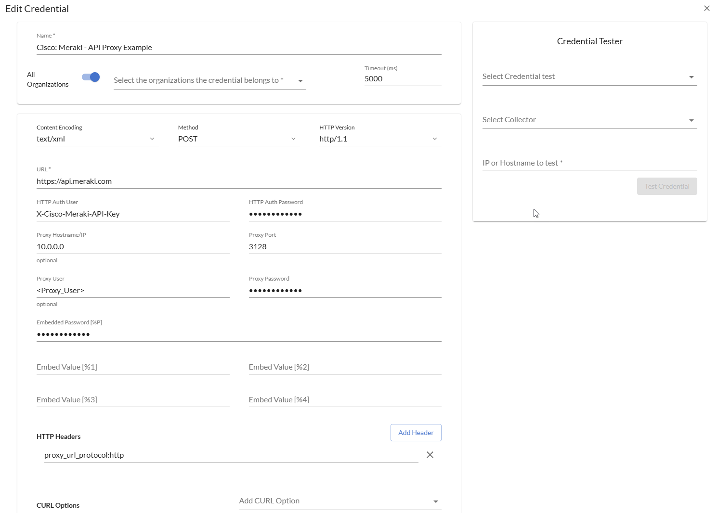The width and height of the screenshot is (718, 513).
Task: Close the Edit Credential dialog
Action: point(706,8)
